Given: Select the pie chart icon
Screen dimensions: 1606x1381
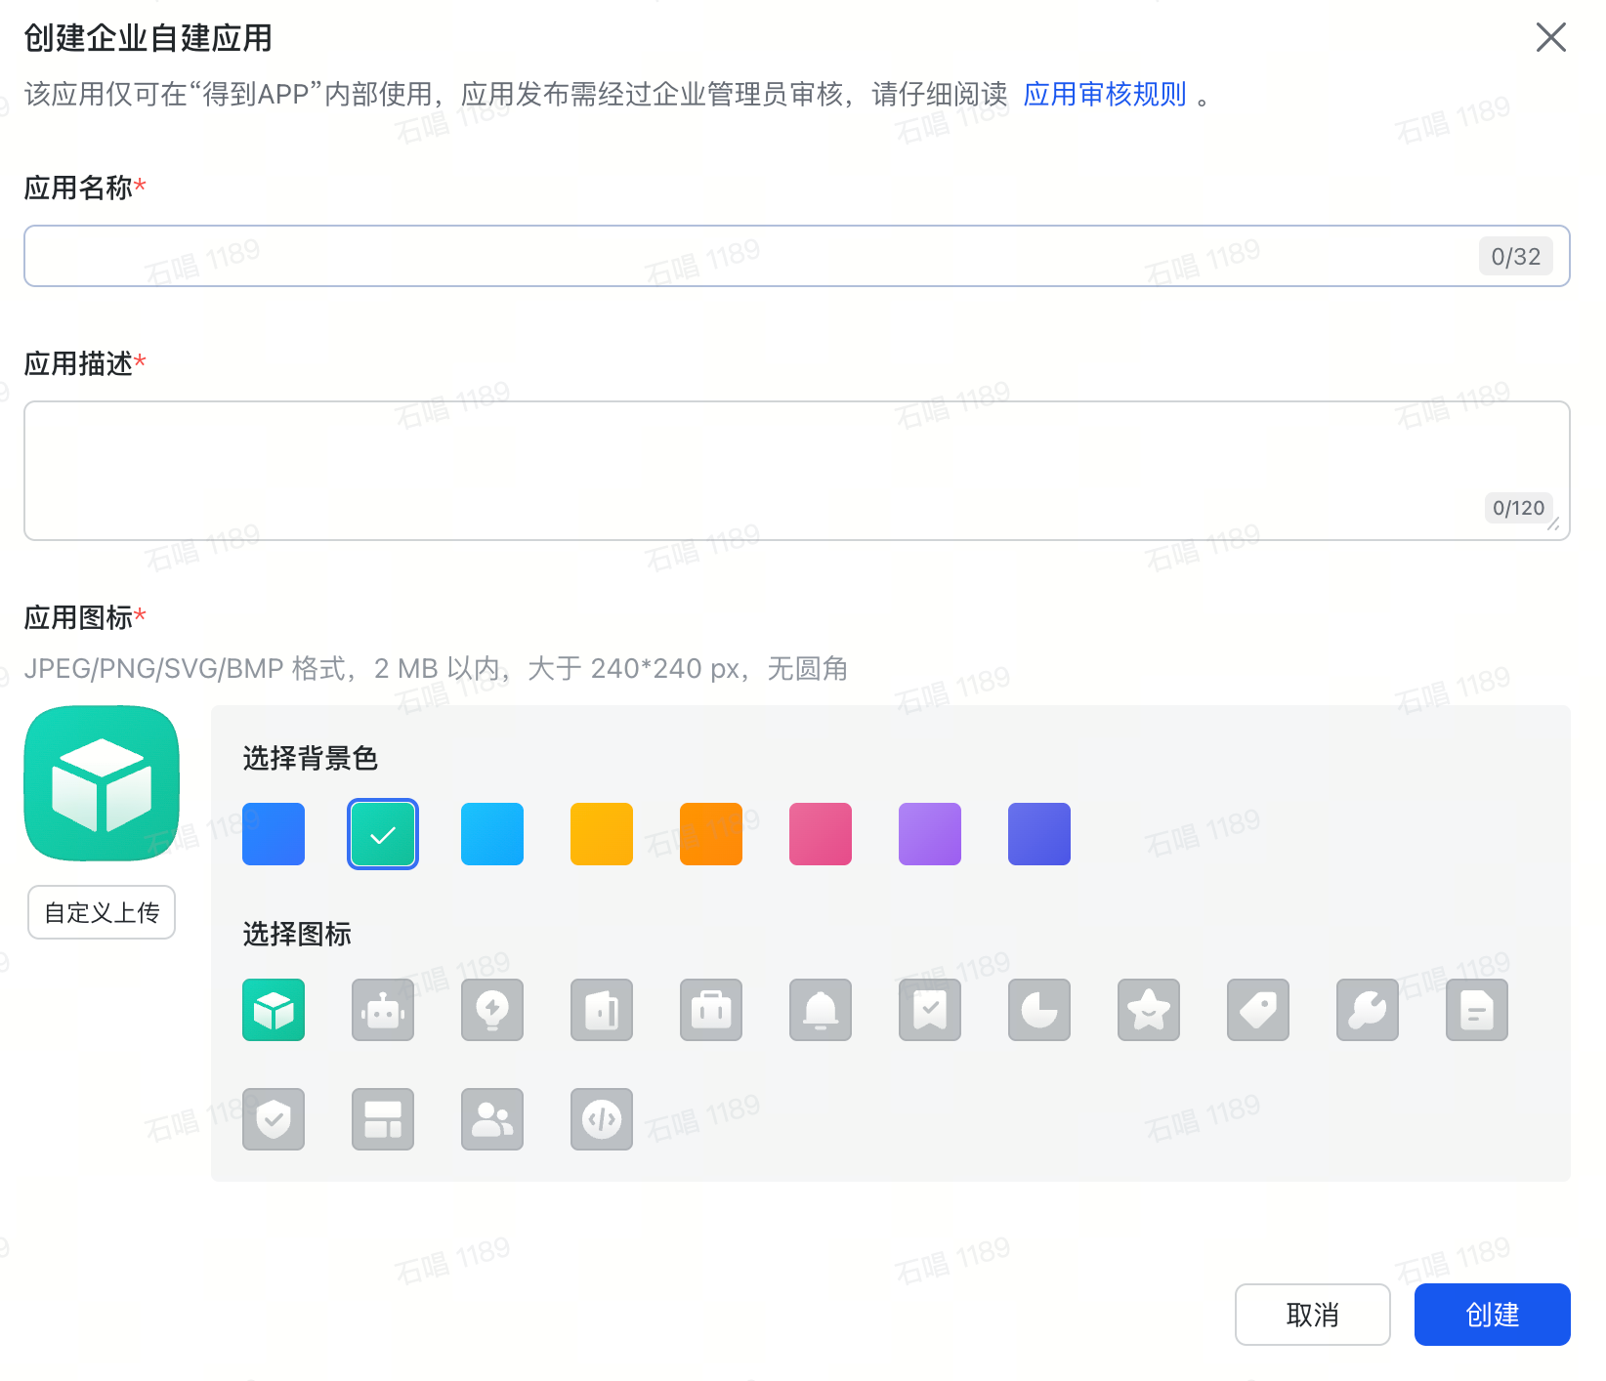Looking at the screenshot, I should pyautogui.click(x=1038, y=1010).
